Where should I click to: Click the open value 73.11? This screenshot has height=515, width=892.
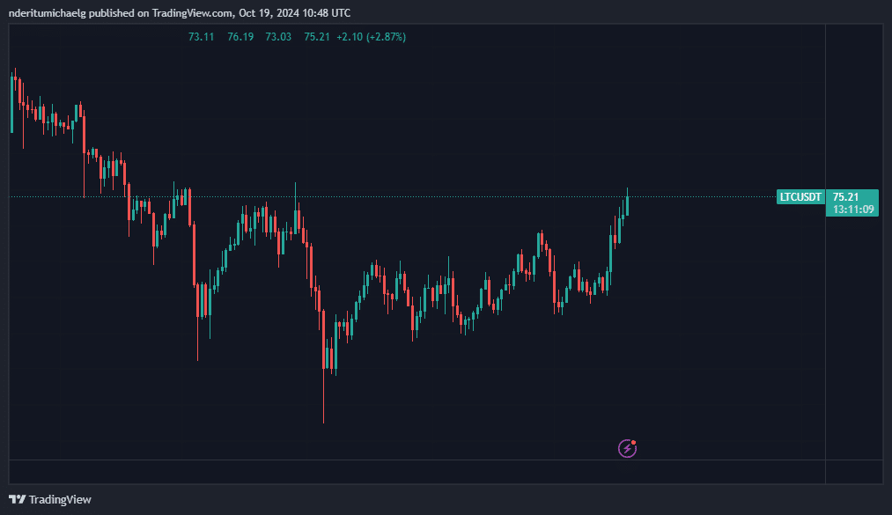click(202, 37)
